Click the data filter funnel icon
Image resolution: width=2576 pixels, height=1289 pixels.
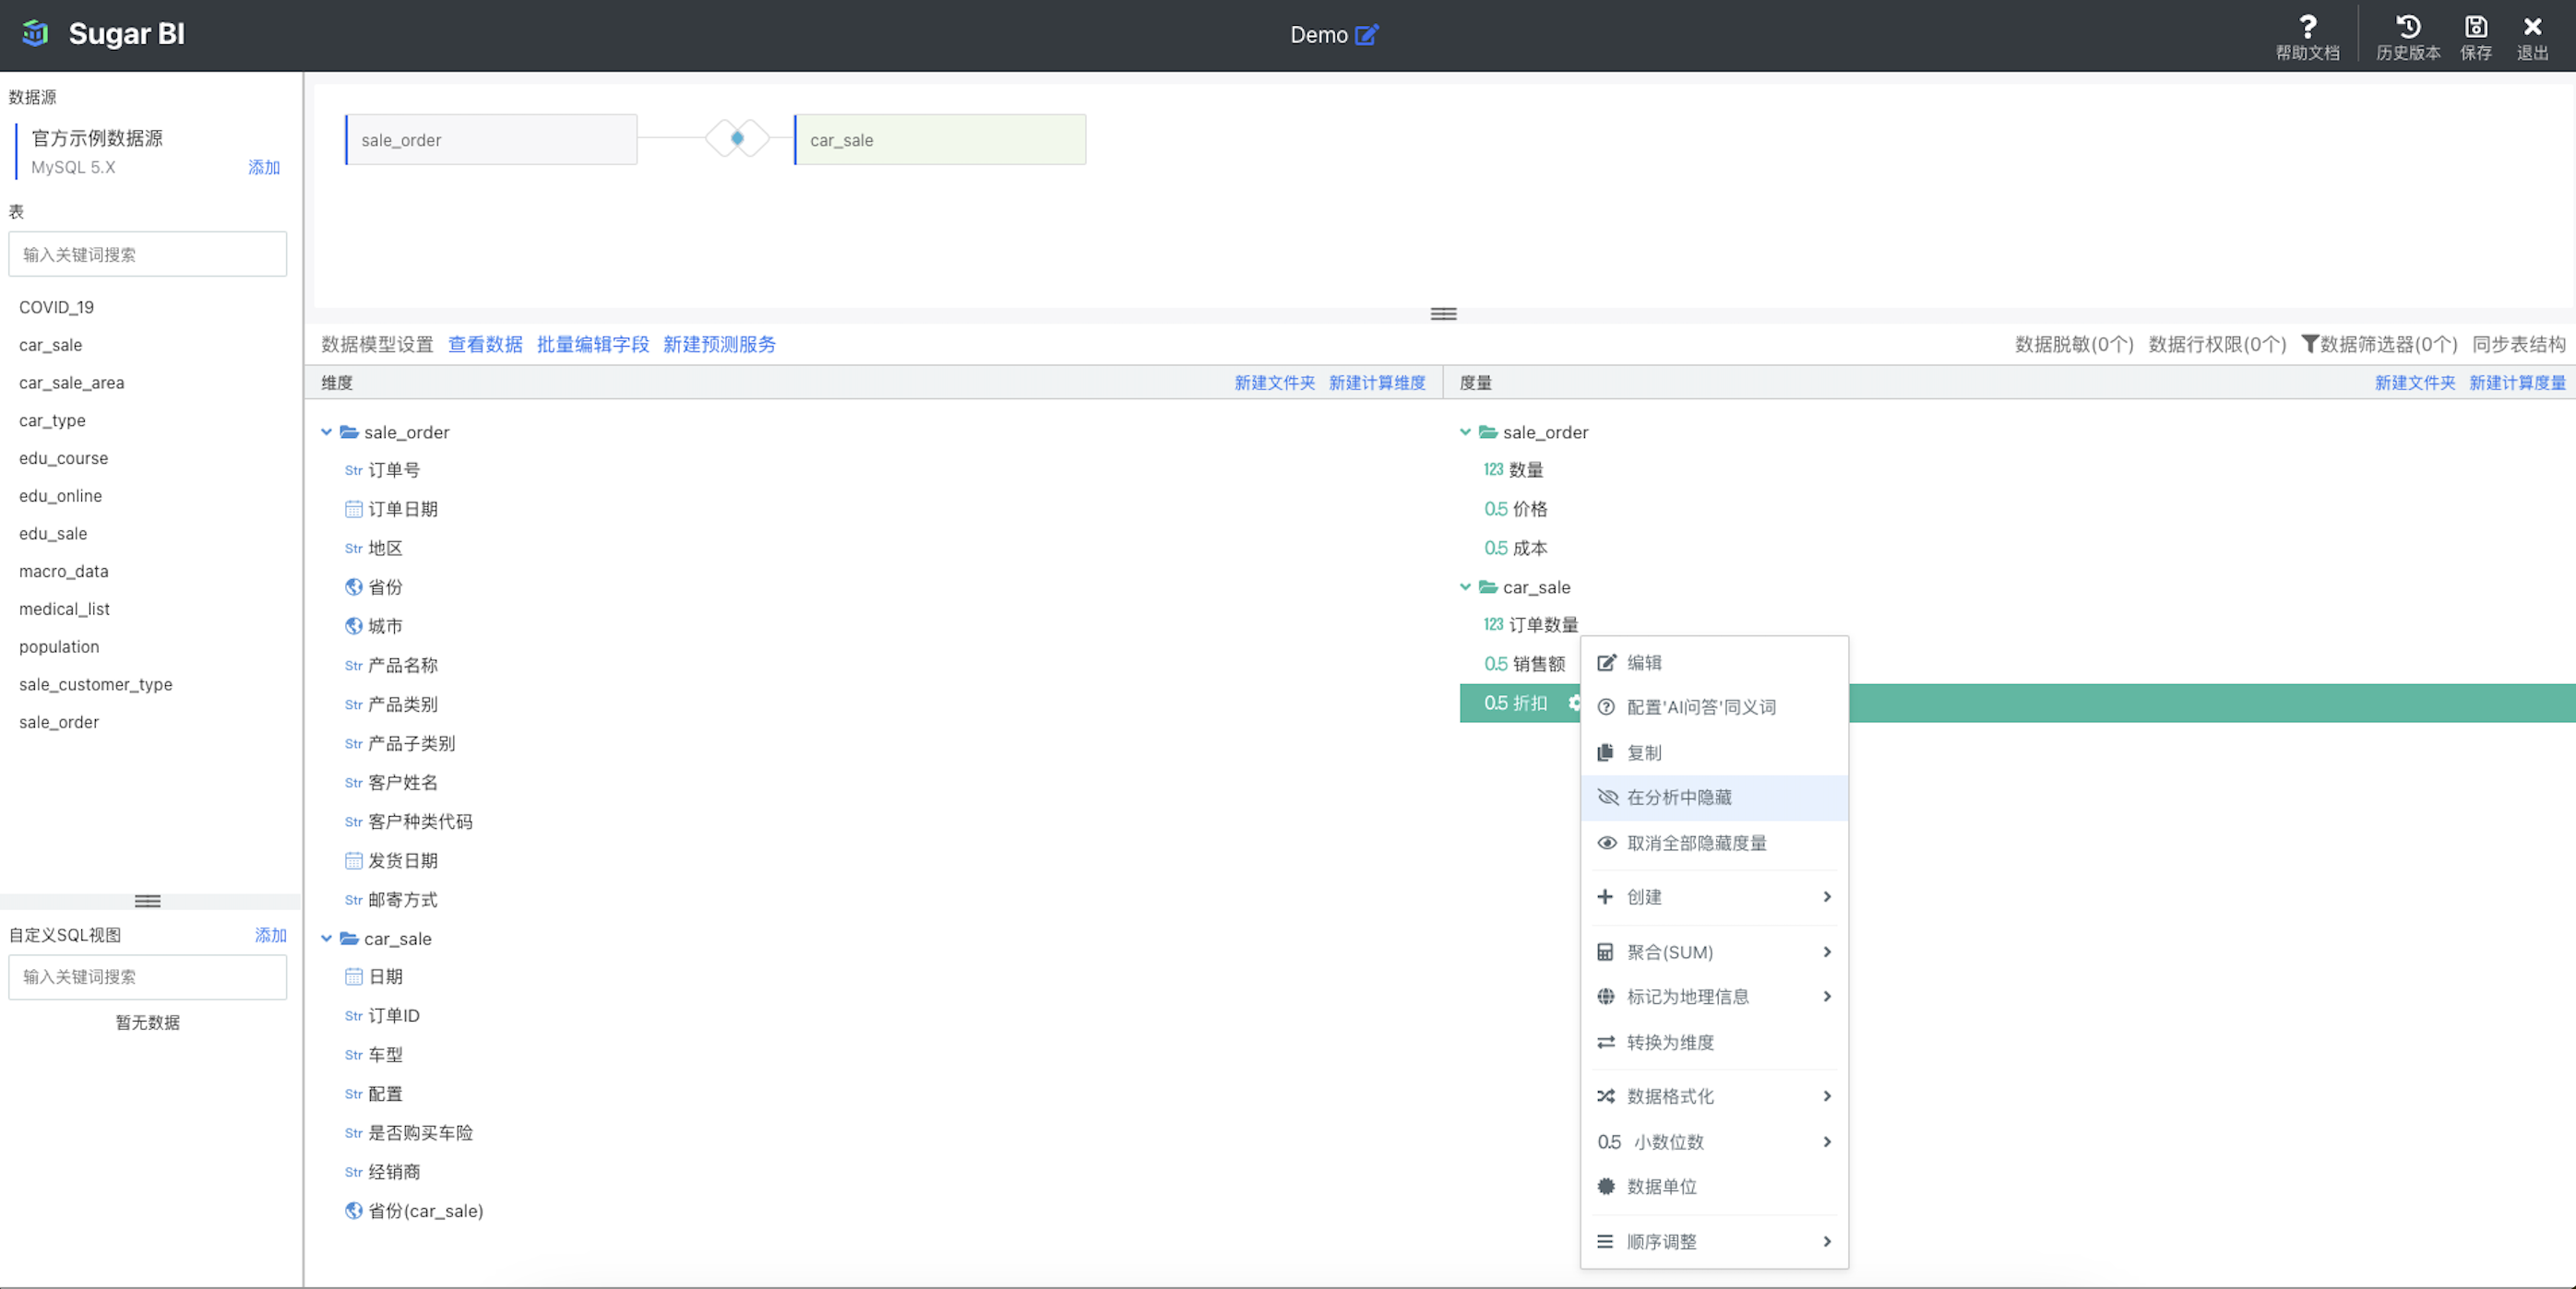click(2309, 344)
